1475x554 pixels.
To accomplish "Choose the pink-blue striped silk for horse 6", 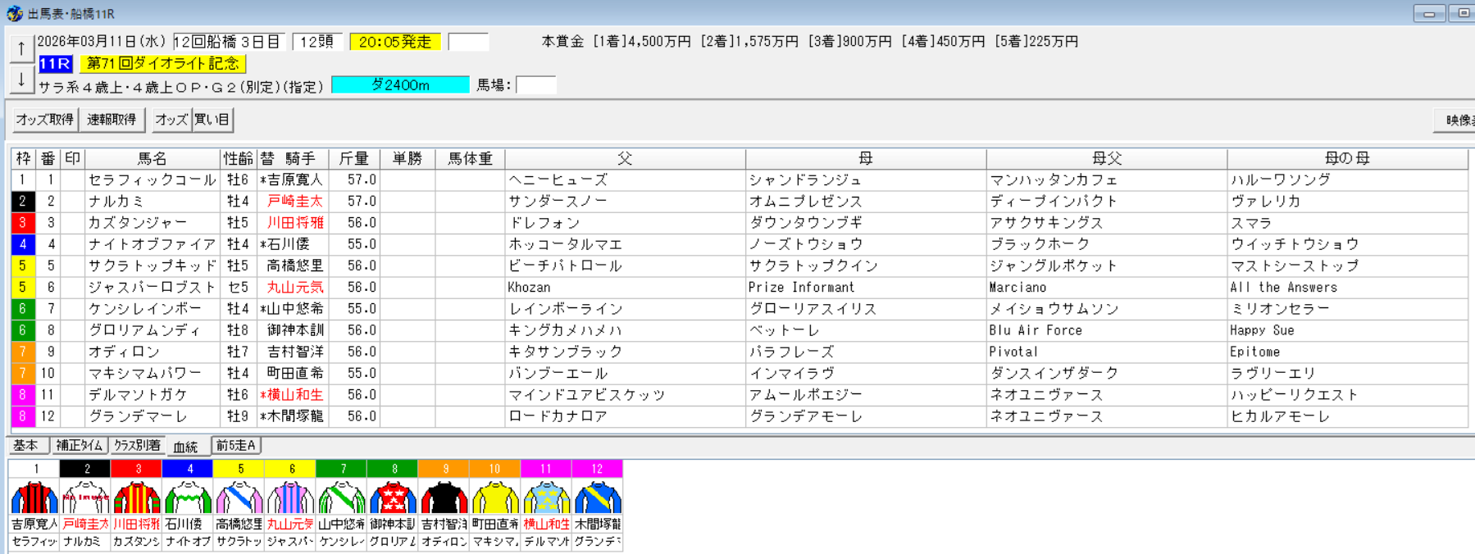I will point(290,497).
